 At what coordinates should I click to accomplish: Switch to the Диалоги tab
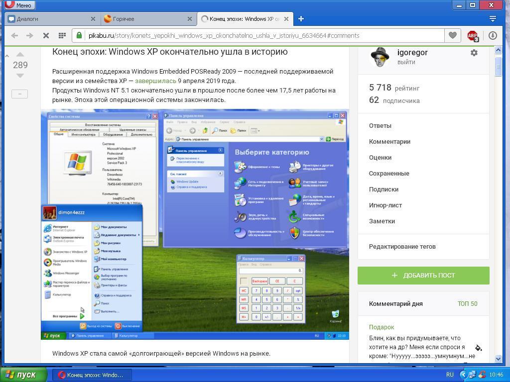[x=45, y=19]
